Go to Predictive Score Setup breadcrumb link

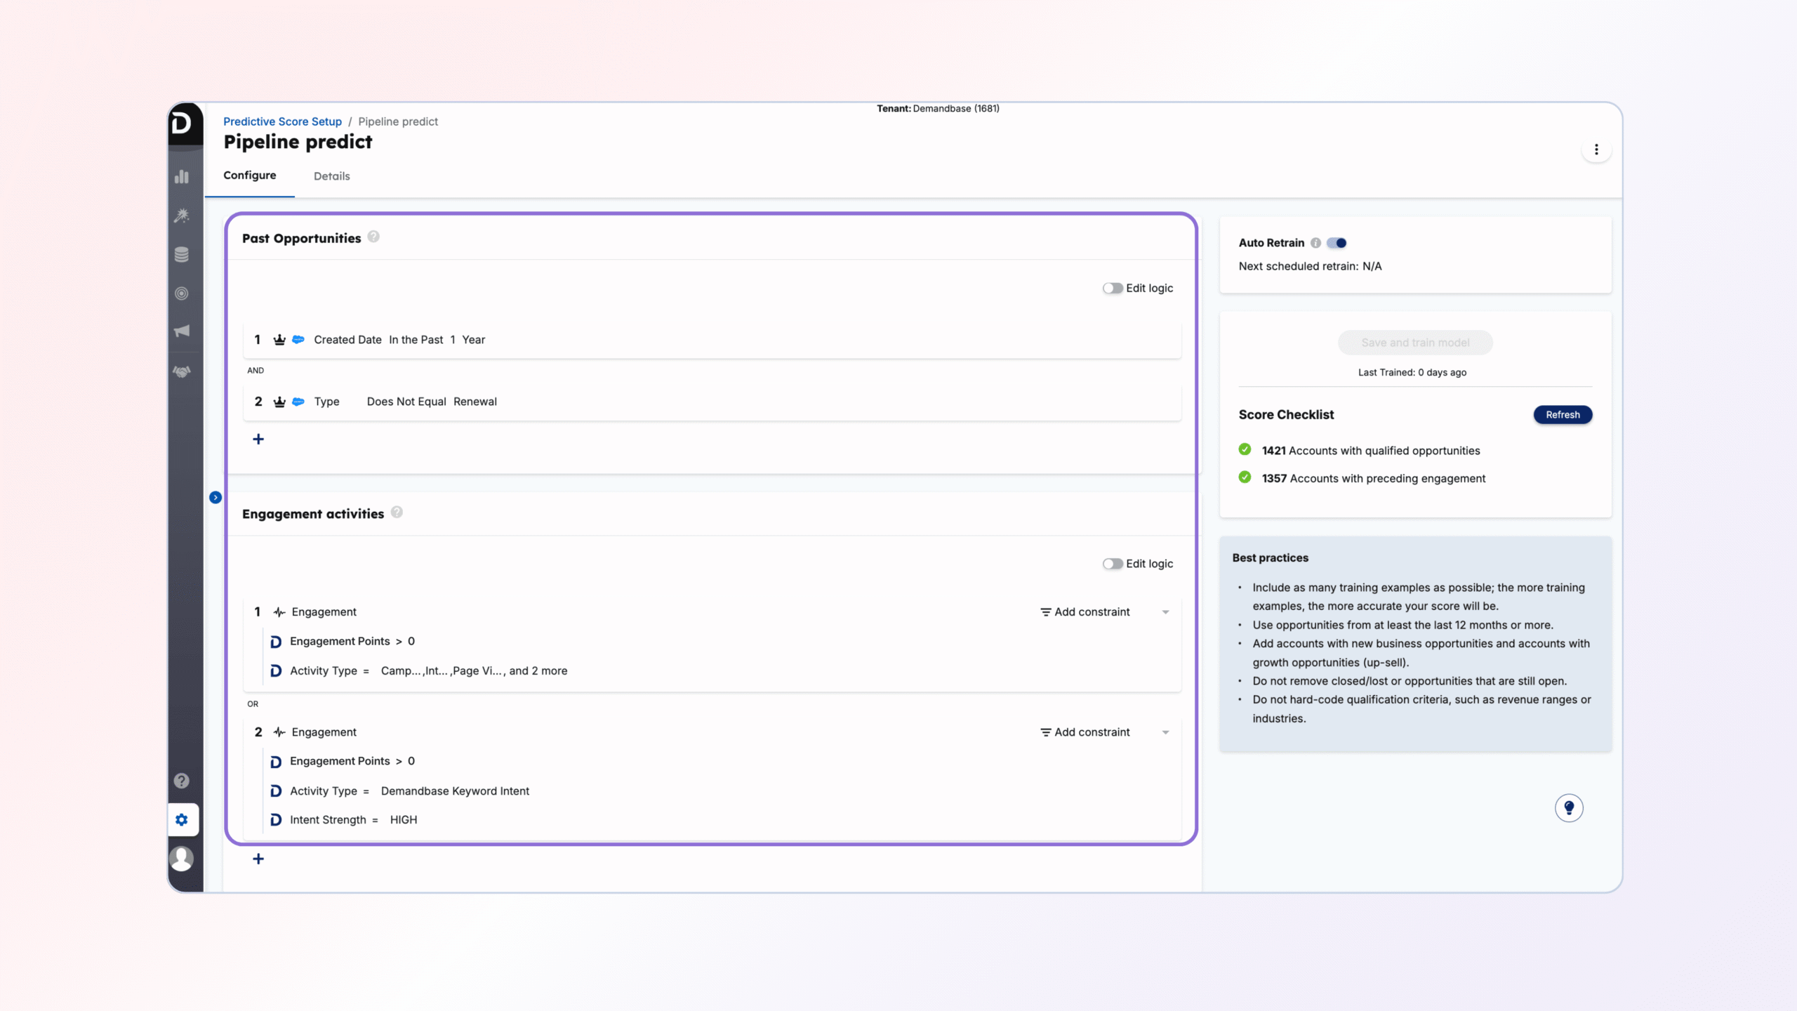point(282,121)
